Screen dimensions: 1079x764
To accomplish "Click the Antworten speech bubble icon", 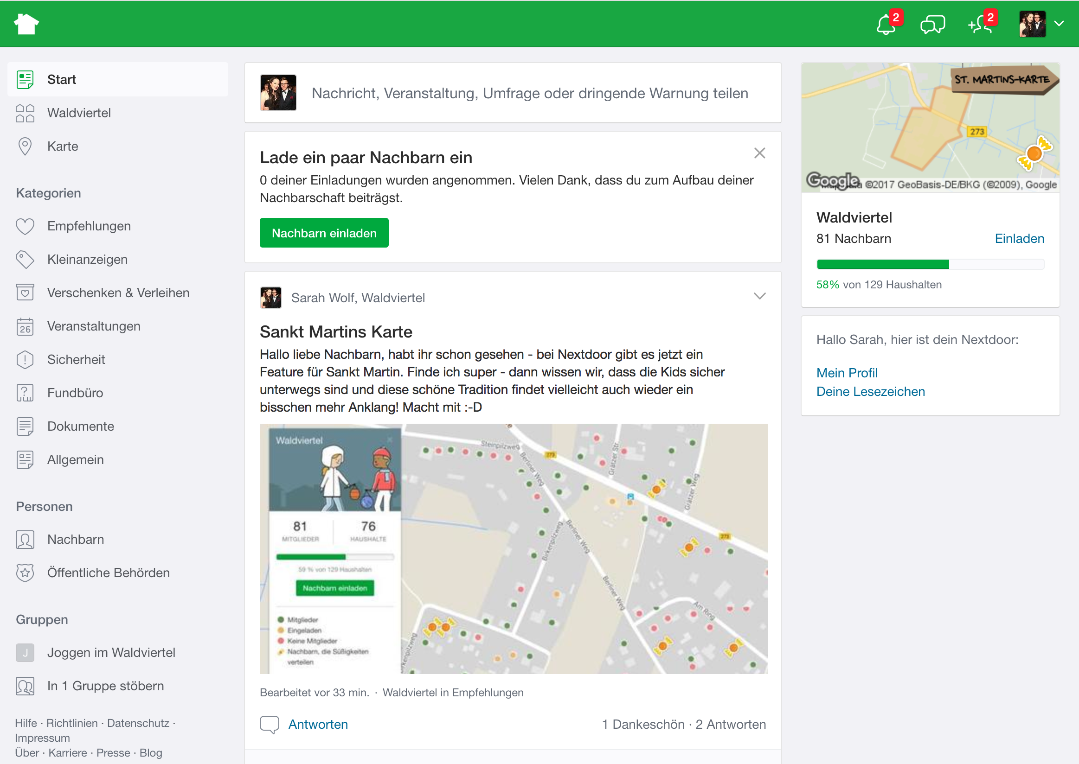I will 269,725.
